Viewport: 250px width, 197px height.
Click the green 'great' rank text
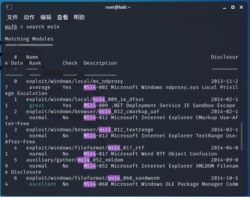point(37,106)
